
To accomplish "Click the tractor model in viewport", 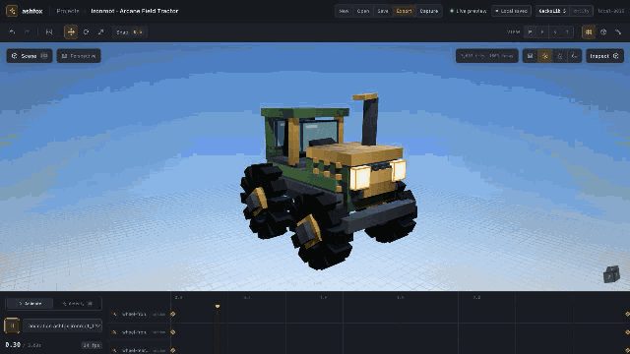I will [x=328, y=181].
